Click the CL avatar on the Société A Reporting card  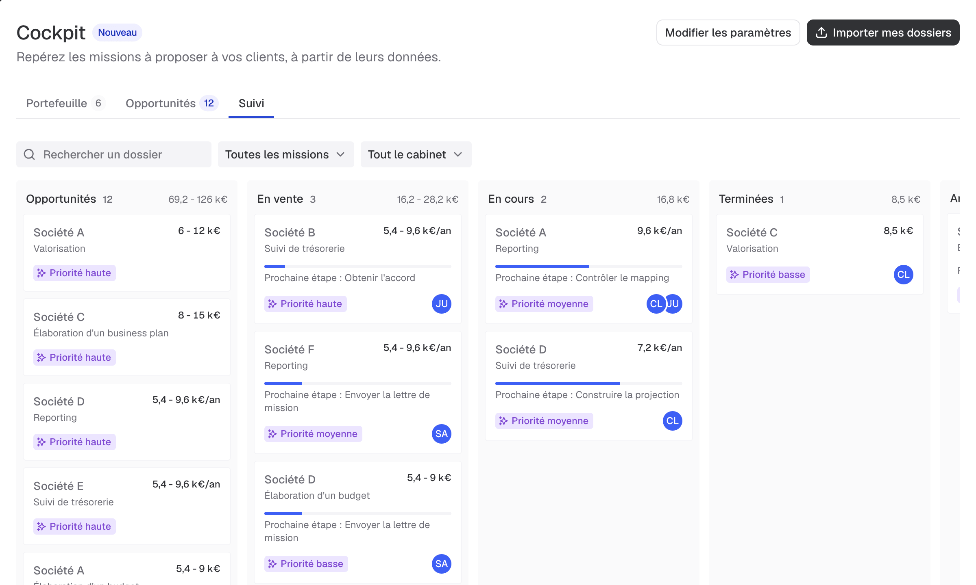[x=656, y=304]
